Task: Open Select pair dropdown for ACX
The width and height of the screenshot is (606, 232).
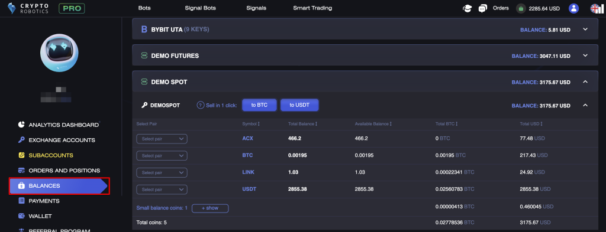Action: (x=162, y=139)
